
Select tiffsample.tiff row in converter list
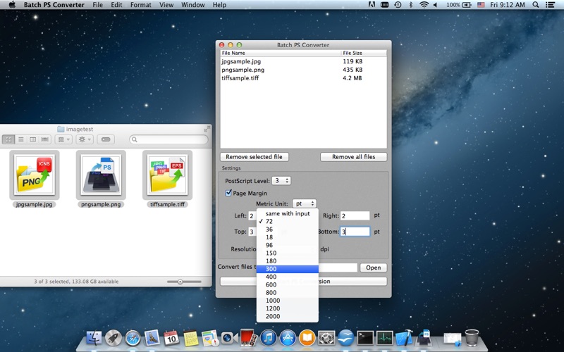click(303, 78)
